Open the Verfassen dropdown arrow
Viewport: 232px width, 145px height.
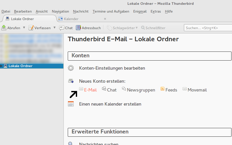click(55, 28)
